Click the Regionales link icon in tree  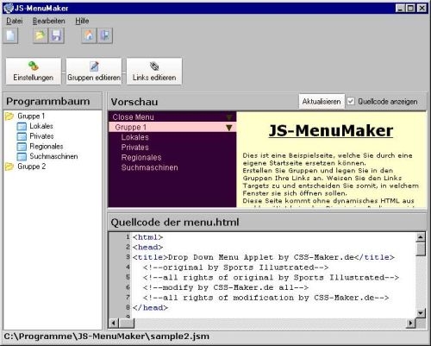pos(22,147)
